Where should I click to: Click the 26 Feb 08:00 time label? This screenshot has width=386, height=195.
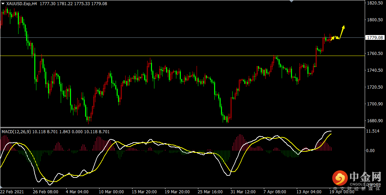point(46,192)
